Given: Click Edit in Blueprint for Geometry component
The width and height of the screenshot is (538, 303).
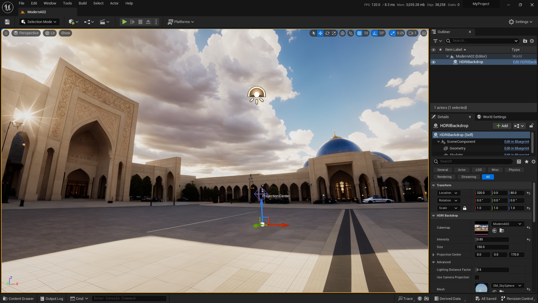Looking at the screenshot, I should tap(516, 148).
